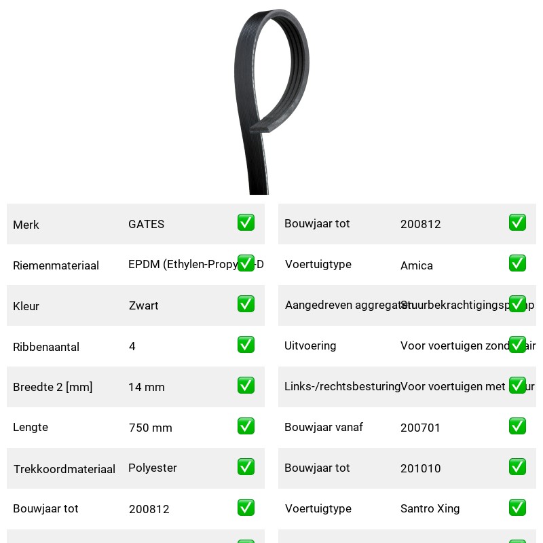Viewport: 543px width, 543px height.
Task: Click the checkmark in the Links-/rechtsbesturing row
Action: (517, 385)
